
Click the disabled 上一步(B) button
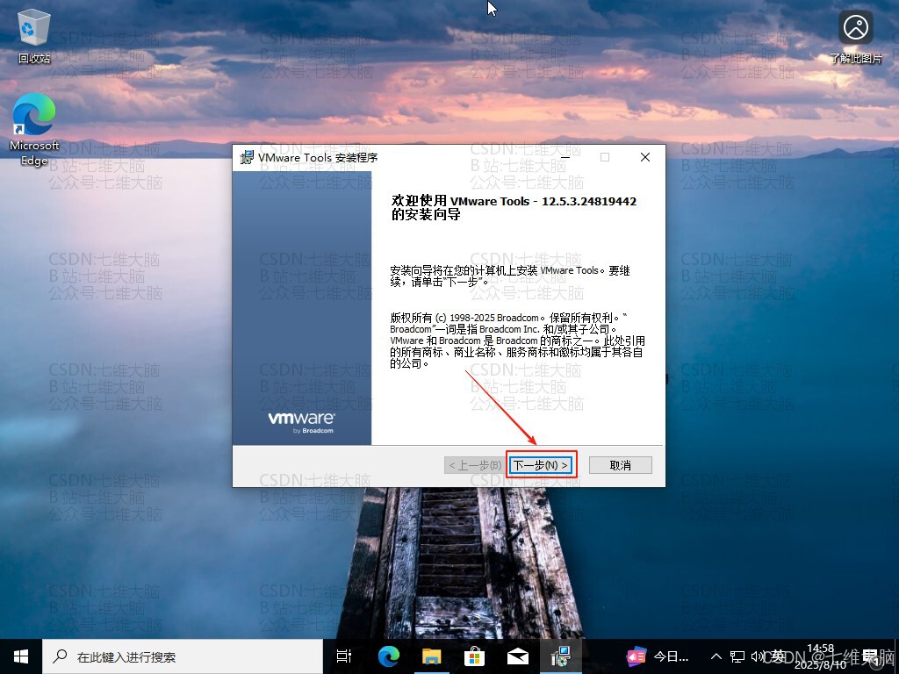coord(475,465)
